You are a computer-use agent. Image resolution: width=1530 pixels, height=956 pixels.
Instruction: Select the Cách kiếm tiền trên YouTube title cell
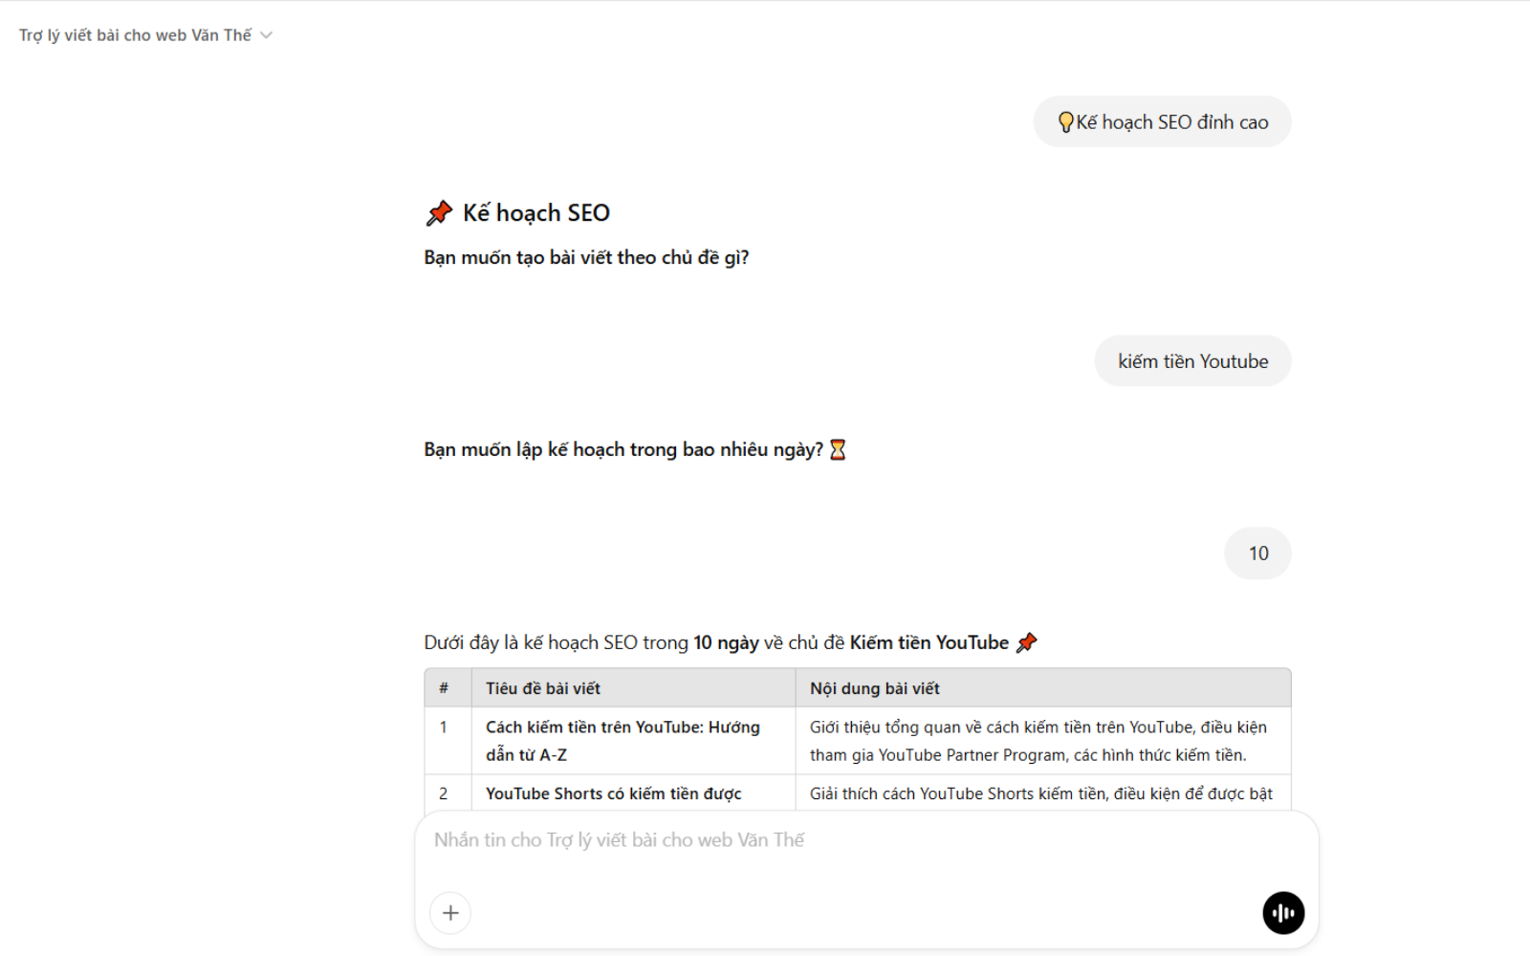(x=623, y=741)
